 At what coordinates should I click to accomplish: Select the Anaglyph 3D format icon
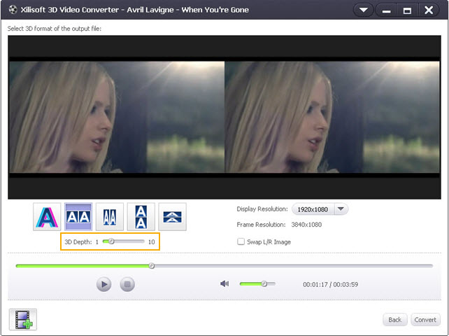click(47, 217)
